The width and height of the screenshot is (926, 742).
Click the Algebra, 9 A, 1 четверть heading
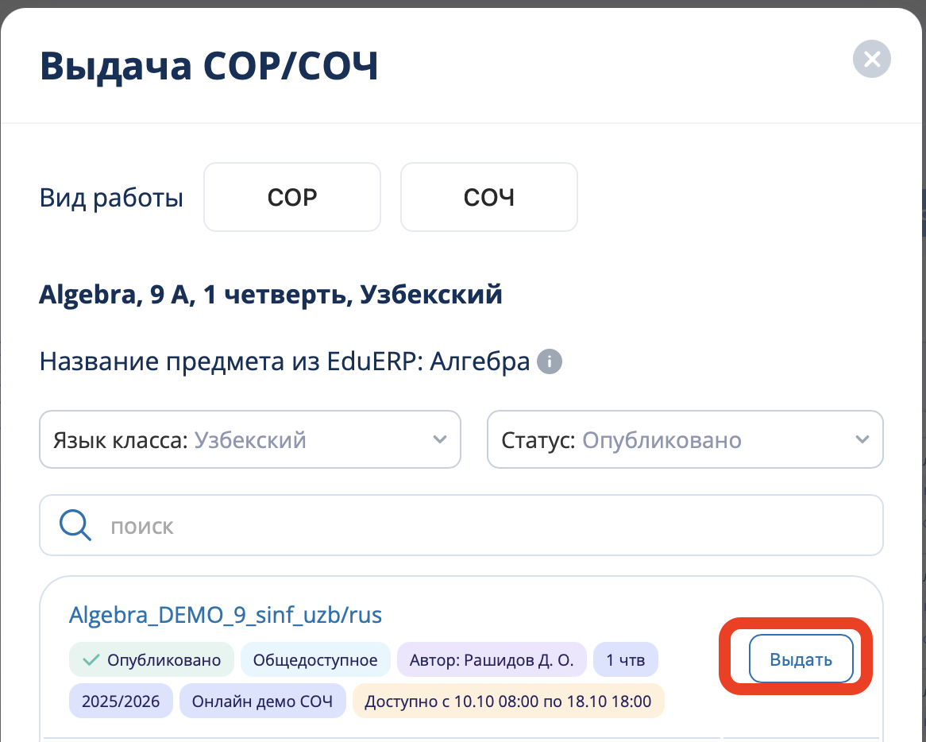[x=271, y=296]
